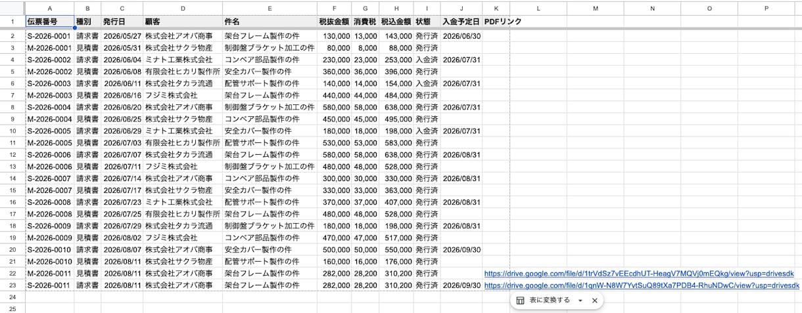Select column D header
Image resolution: width=802 pixels, height=313 pixels.
(183, 8)
